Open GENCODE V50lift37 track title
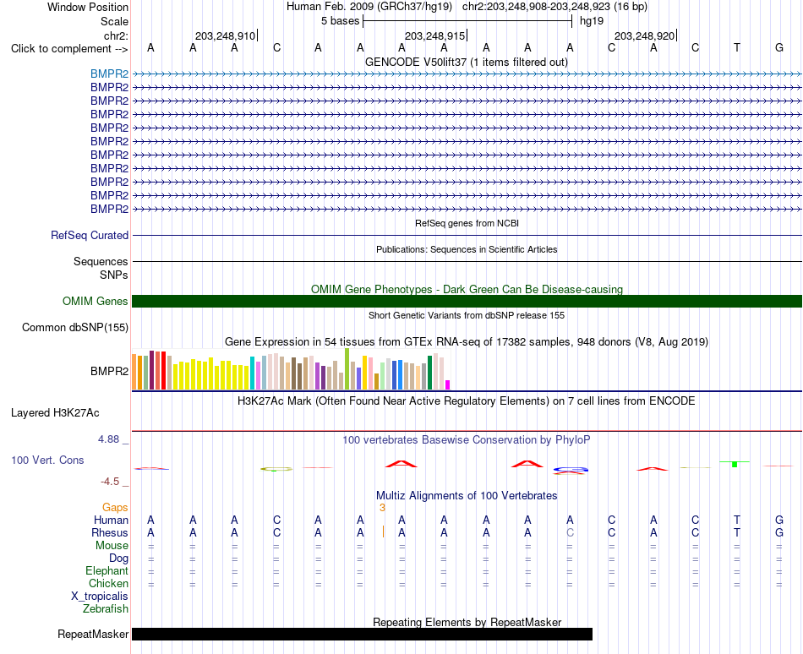This screenshot has width=803, height=654. [466, 63]
